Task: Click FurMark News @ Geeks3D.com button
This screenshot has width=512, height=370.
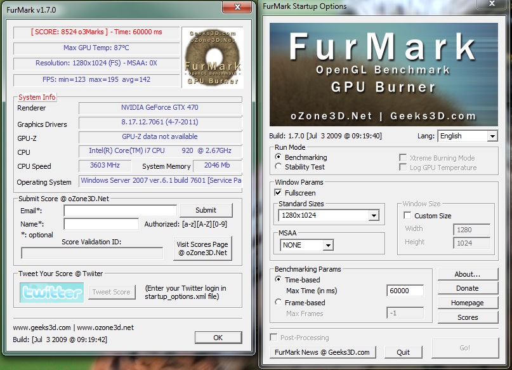Action: point(322,352)
